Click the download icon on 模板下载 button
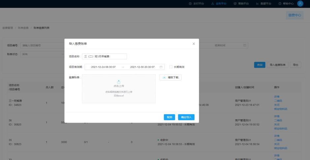 click(x=164, y=78)
